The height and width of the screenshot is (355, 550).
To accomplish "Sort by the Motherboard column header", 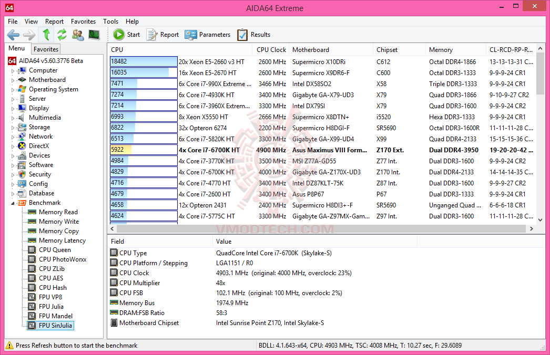I will coord(331,50).
